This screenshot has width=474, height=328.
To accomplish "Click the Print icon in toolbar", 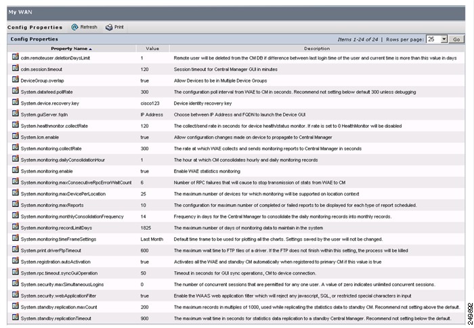I will coord(109,27).
